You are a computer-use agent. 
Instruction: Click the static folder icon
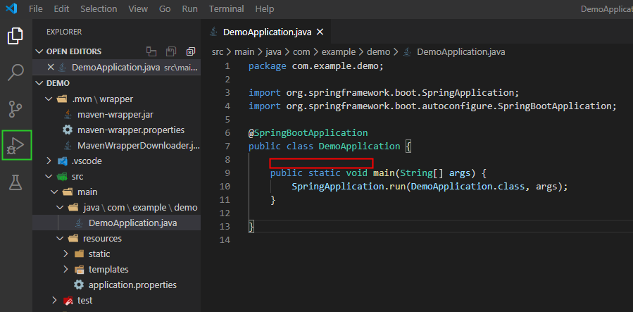point(79,254)
